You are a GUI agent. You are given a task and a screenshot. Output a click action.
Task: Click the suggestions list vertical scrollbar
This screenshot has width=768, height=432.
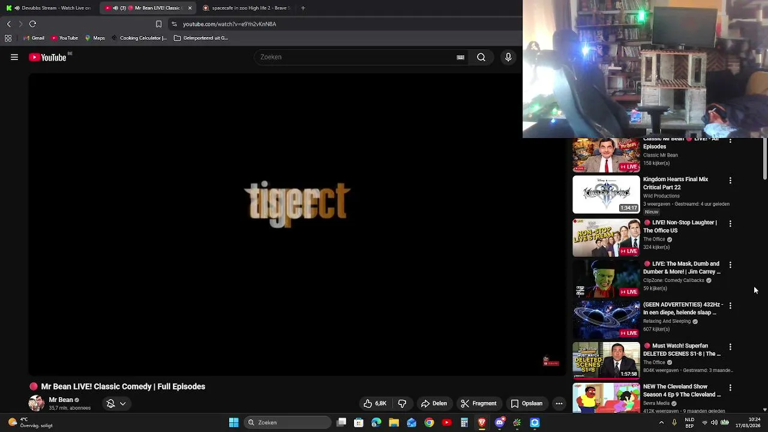pos(764,158)
